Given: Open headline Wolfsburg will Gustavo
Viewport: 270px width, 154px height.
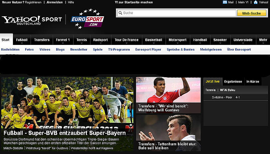Looking at the screenshot, I should [x=163, y=108].
